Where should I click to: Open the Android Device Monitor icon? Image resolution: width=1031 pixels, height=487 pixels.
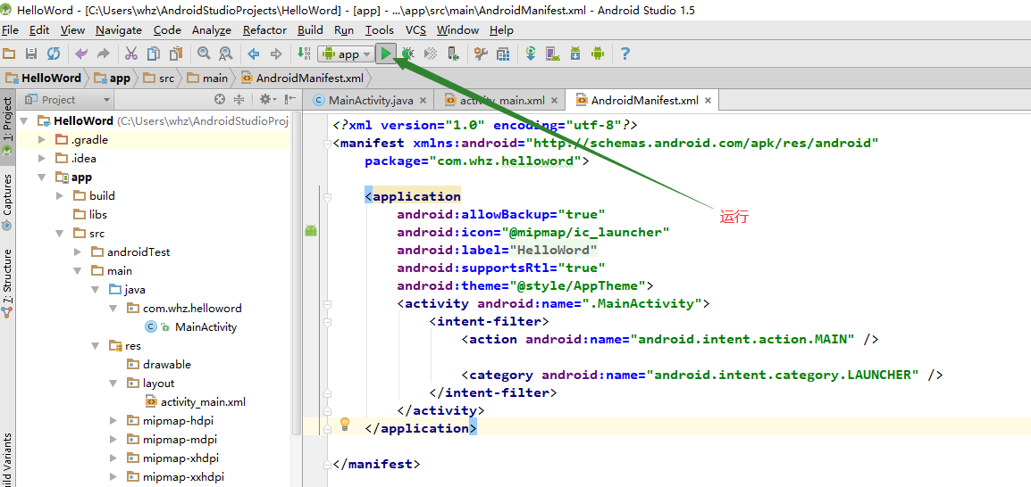(x=598, y=54)
